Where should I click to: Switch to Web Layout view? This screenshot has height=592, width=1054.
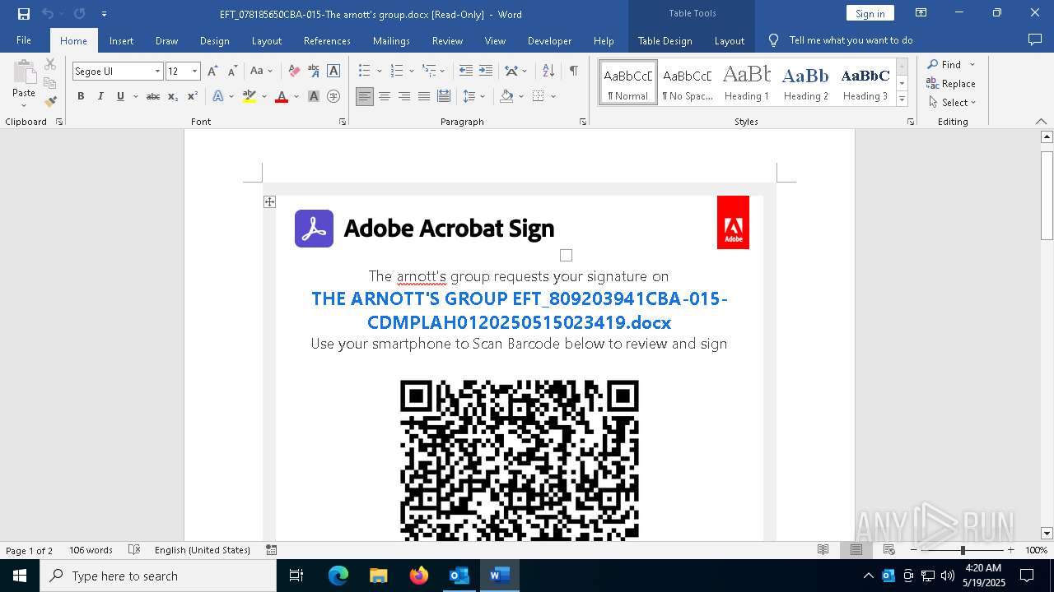(x=889, y=550)
